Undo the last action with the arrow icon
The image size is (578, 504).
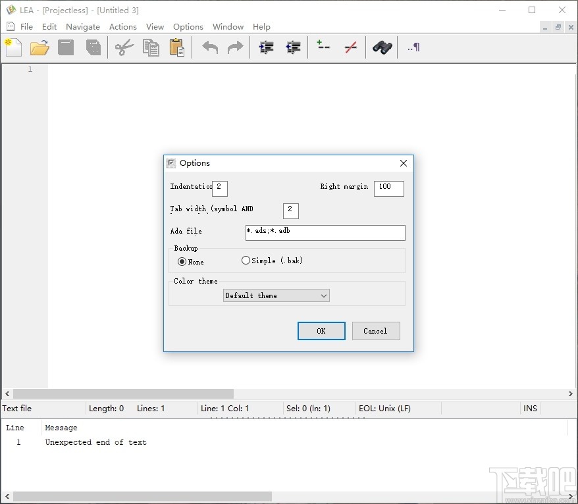pos(210,47)
